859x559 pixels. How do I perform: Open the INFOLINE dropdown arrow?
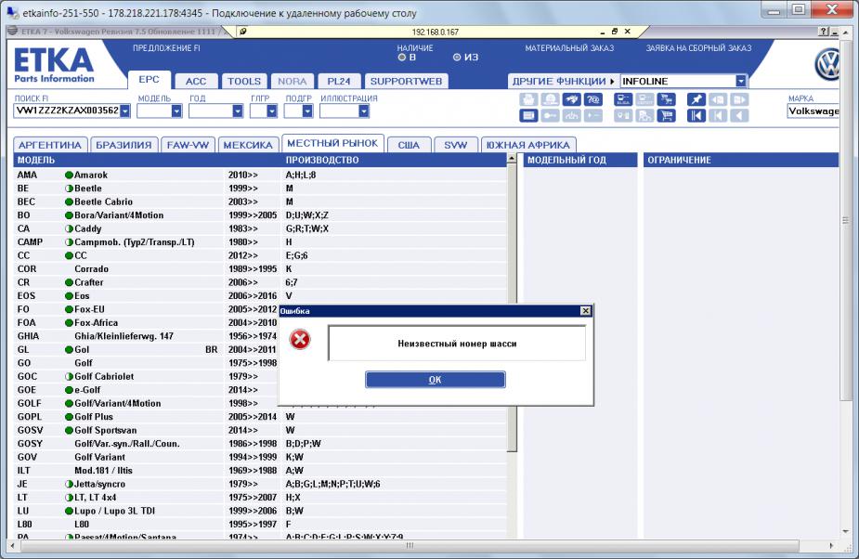741,81
